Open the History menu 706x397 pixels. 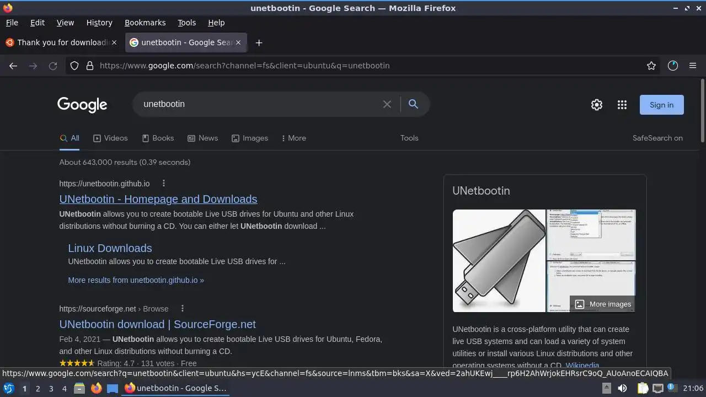[x=99, y=23]
